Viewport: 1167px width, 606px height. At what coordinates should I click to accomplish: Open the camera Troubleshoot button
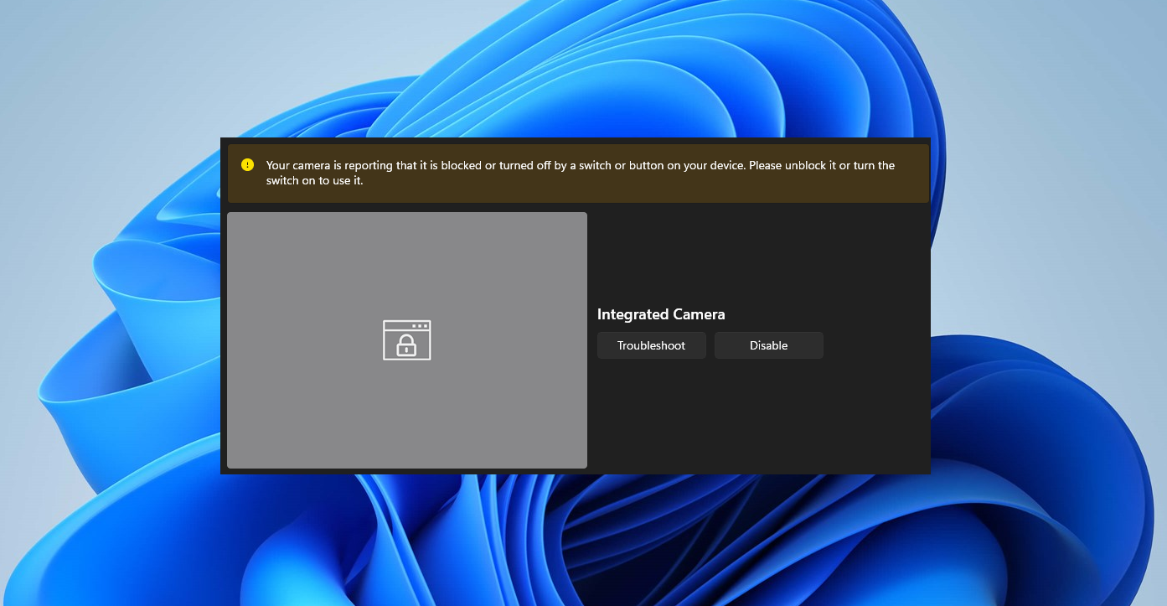point(651,345)
